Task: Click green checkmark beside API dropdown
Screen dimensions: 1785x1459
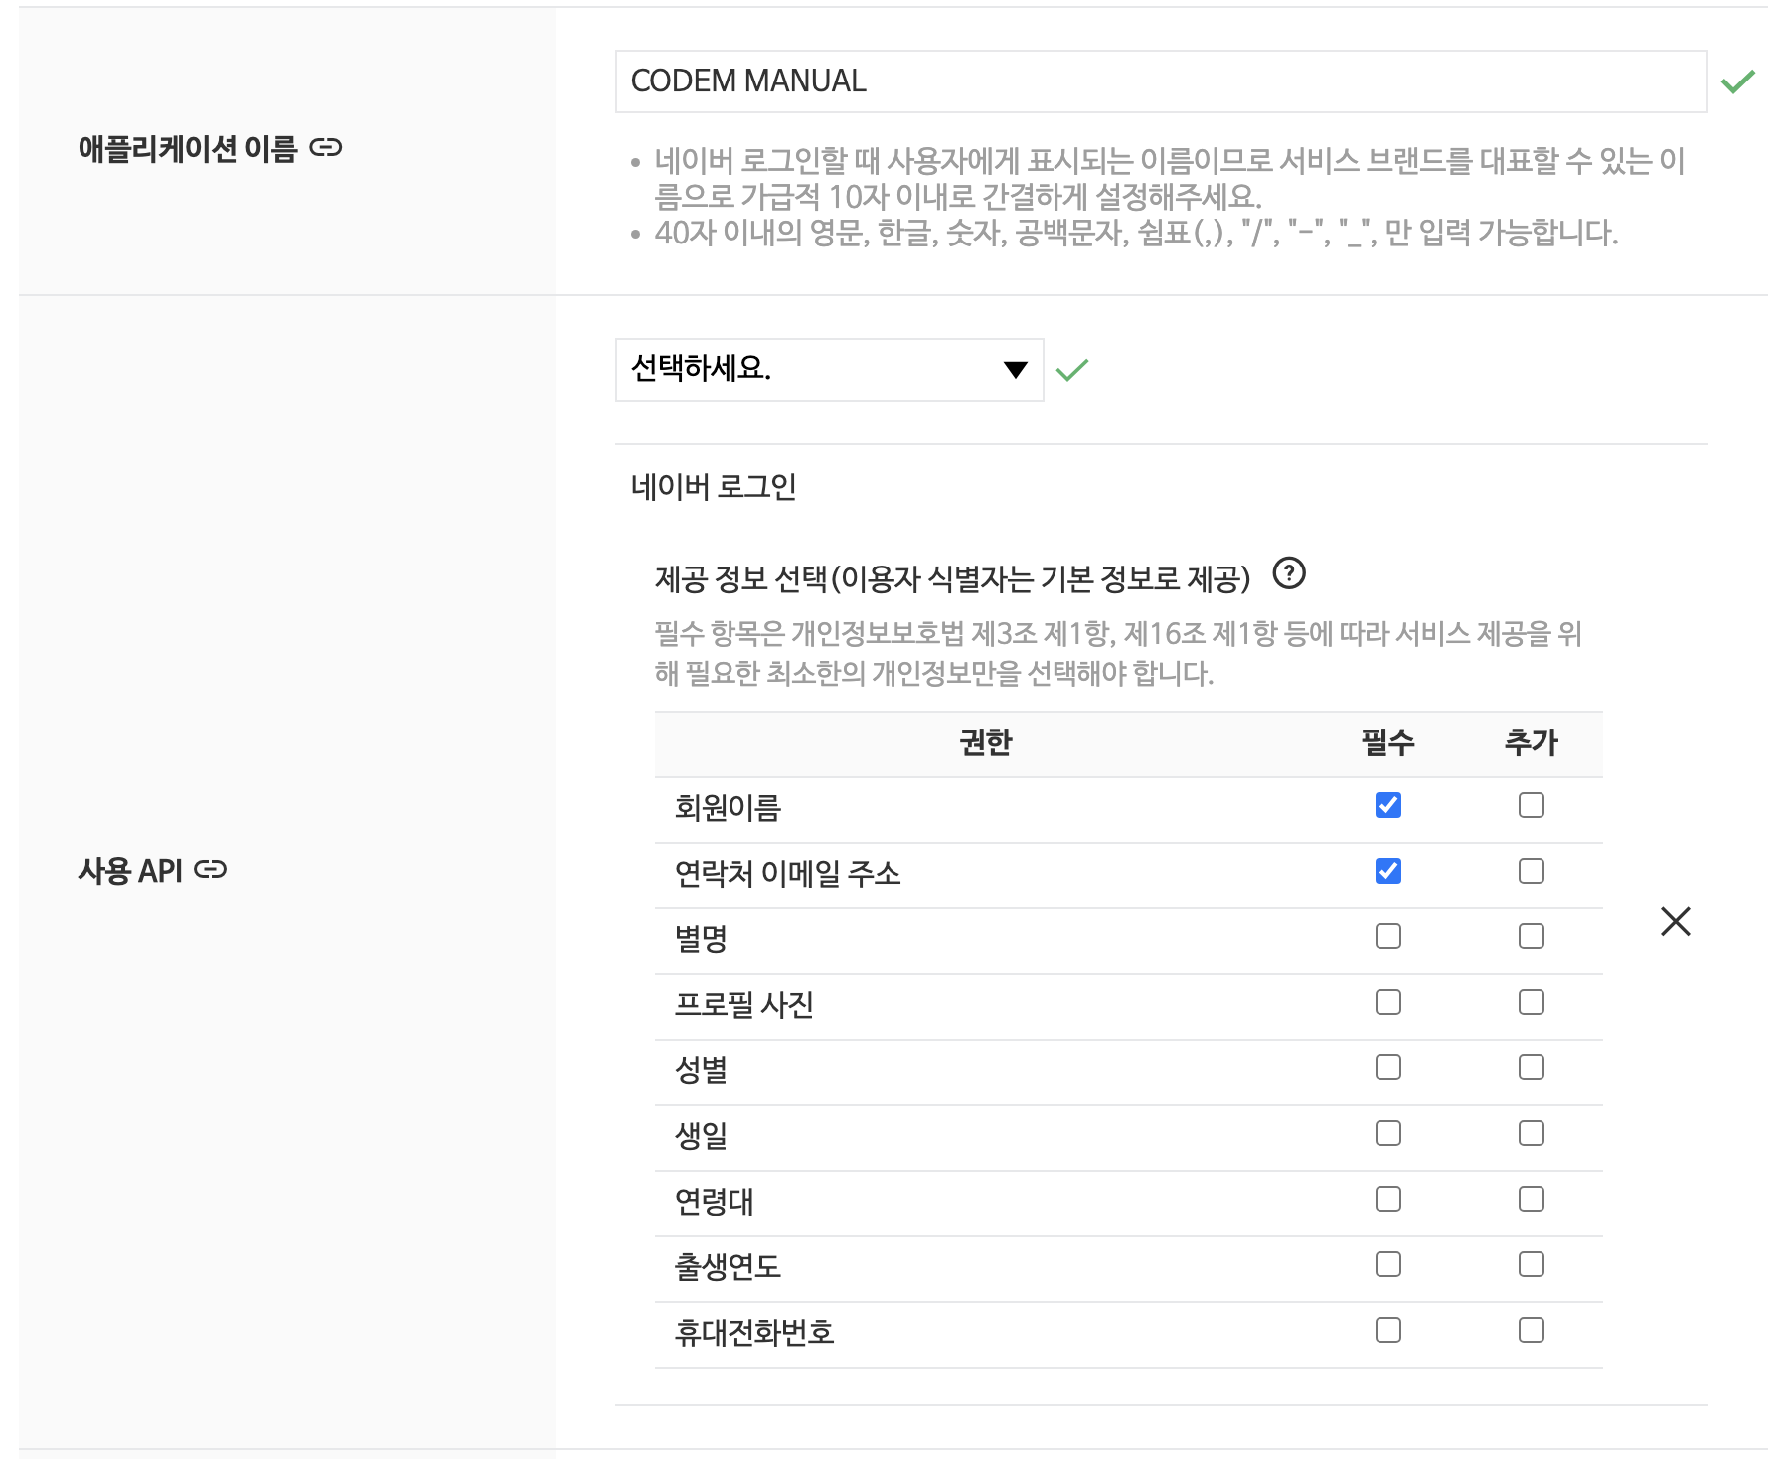Action: click(1072, 370)
